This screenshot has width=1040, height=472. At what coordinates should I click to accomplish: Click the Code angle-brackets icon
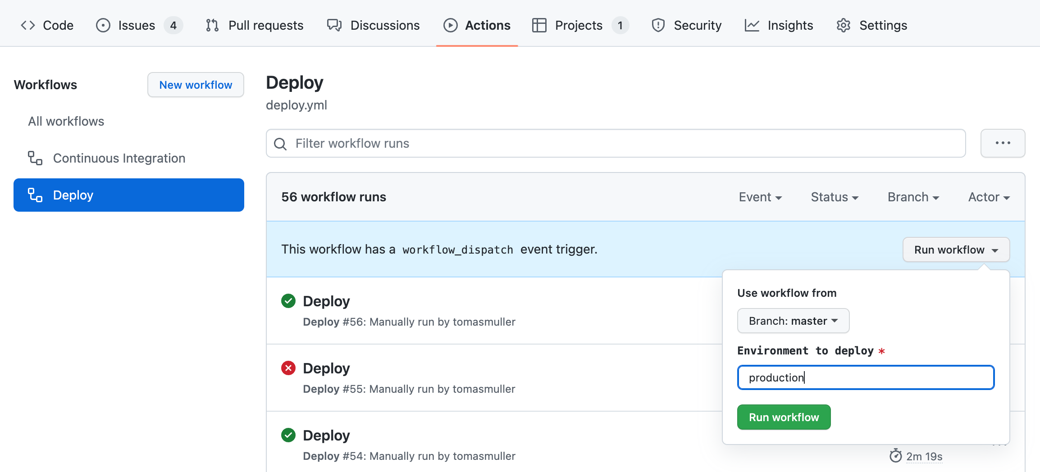click(28, 25)
